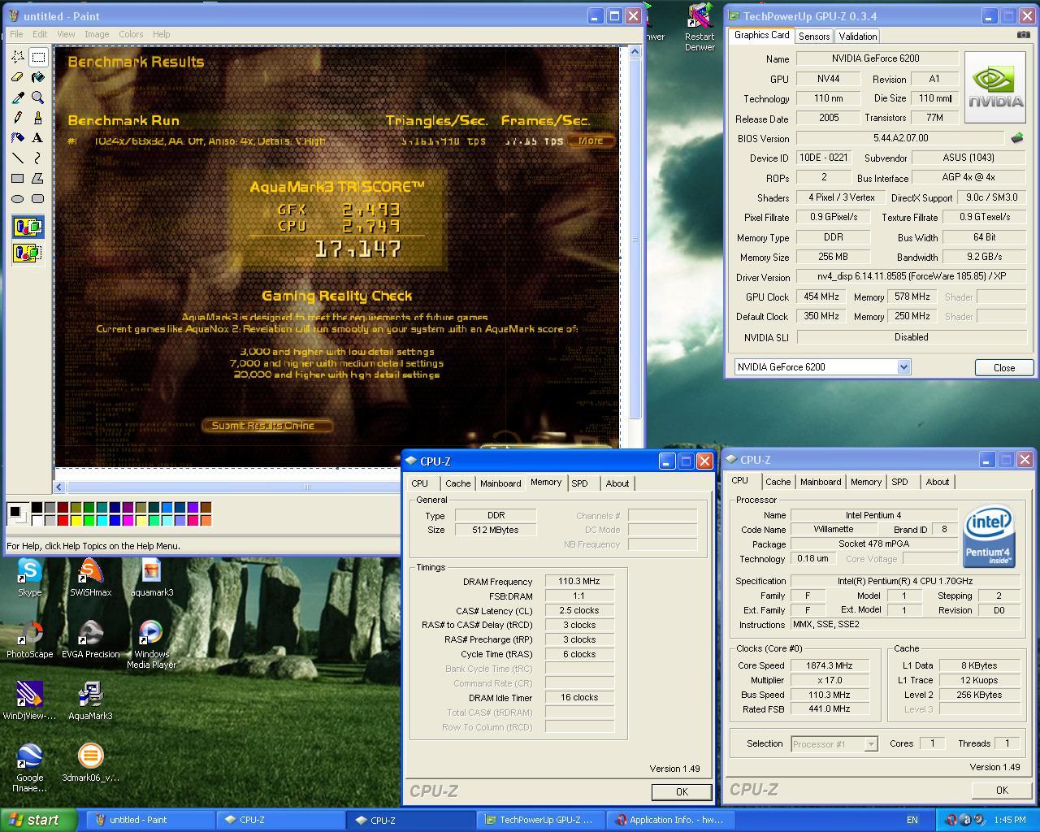Select the Brush tool in Paint

(x=38, y=118)
